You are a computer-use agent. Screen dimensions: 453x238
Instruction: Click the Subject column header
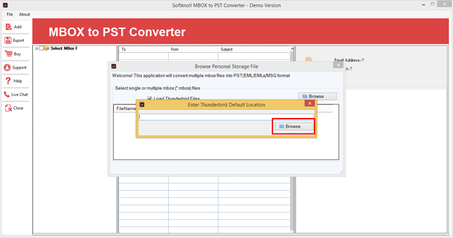pyautogui.click(x=254, y=49)
